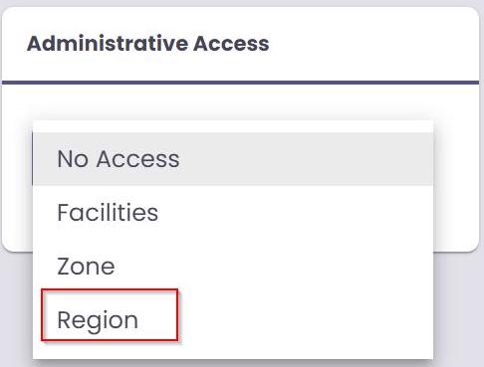Click gray background outside the card to dismiss

(460, 308)
